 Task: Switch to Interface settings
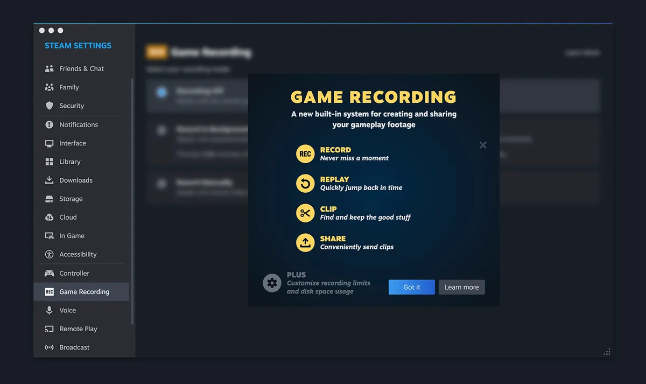(81, 143)
